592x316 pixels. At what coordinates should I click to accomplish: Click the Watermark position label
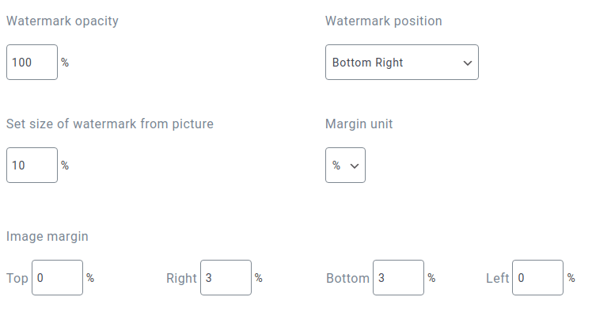coord(384,21)
